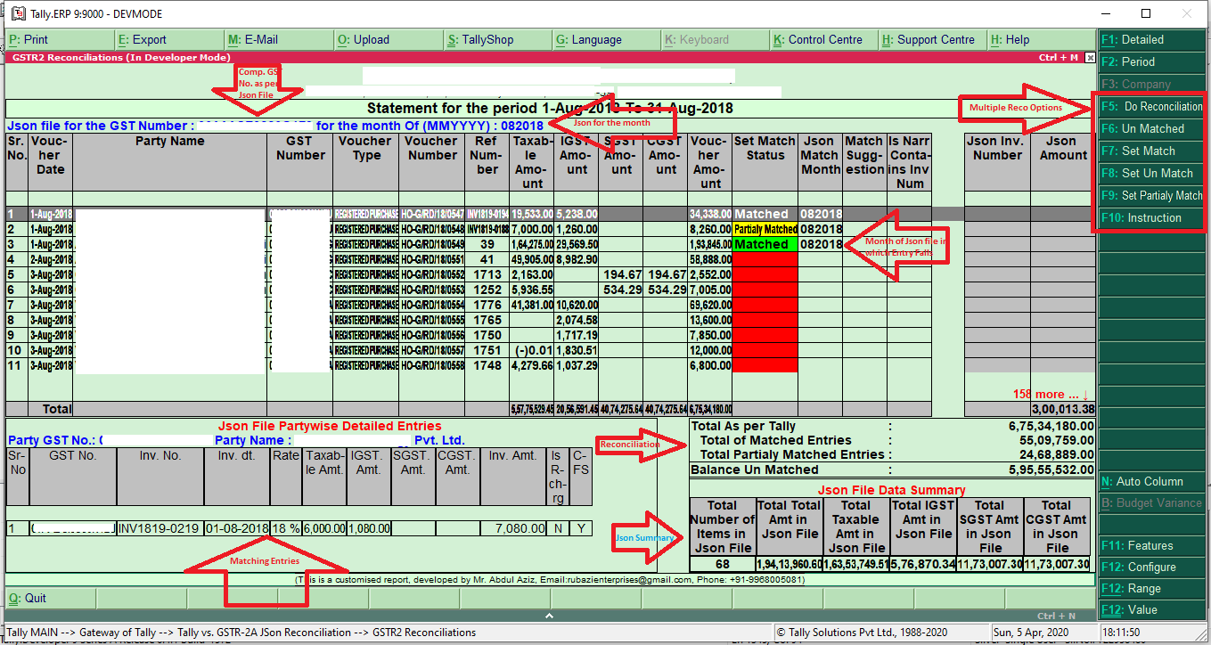This screenshot has height=645, width=1211.
Task: Click F6: Un Matched button
Action: pos(1151,129)
